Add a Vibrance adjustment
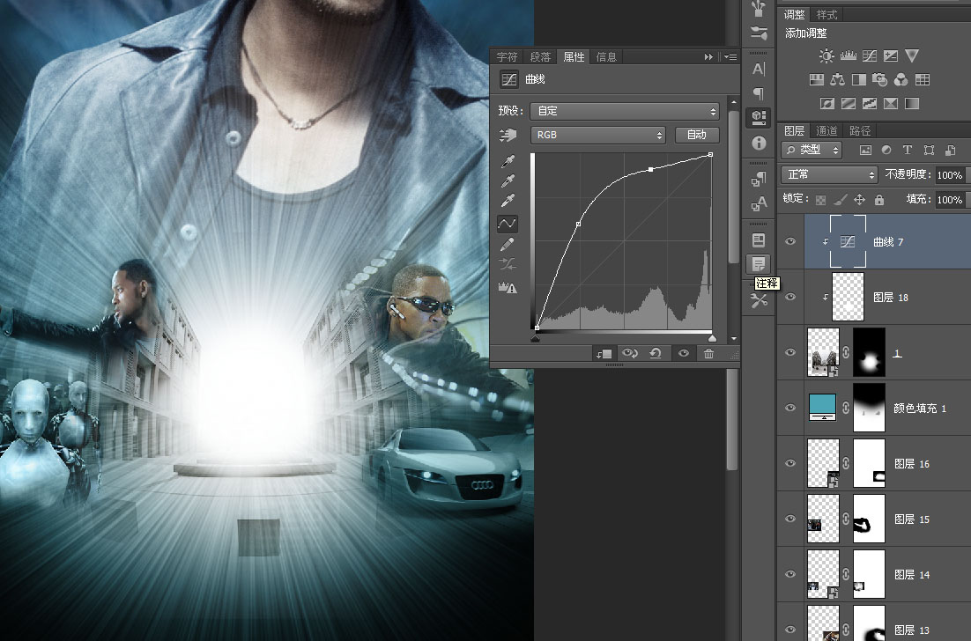 click(x=912, y=56)
